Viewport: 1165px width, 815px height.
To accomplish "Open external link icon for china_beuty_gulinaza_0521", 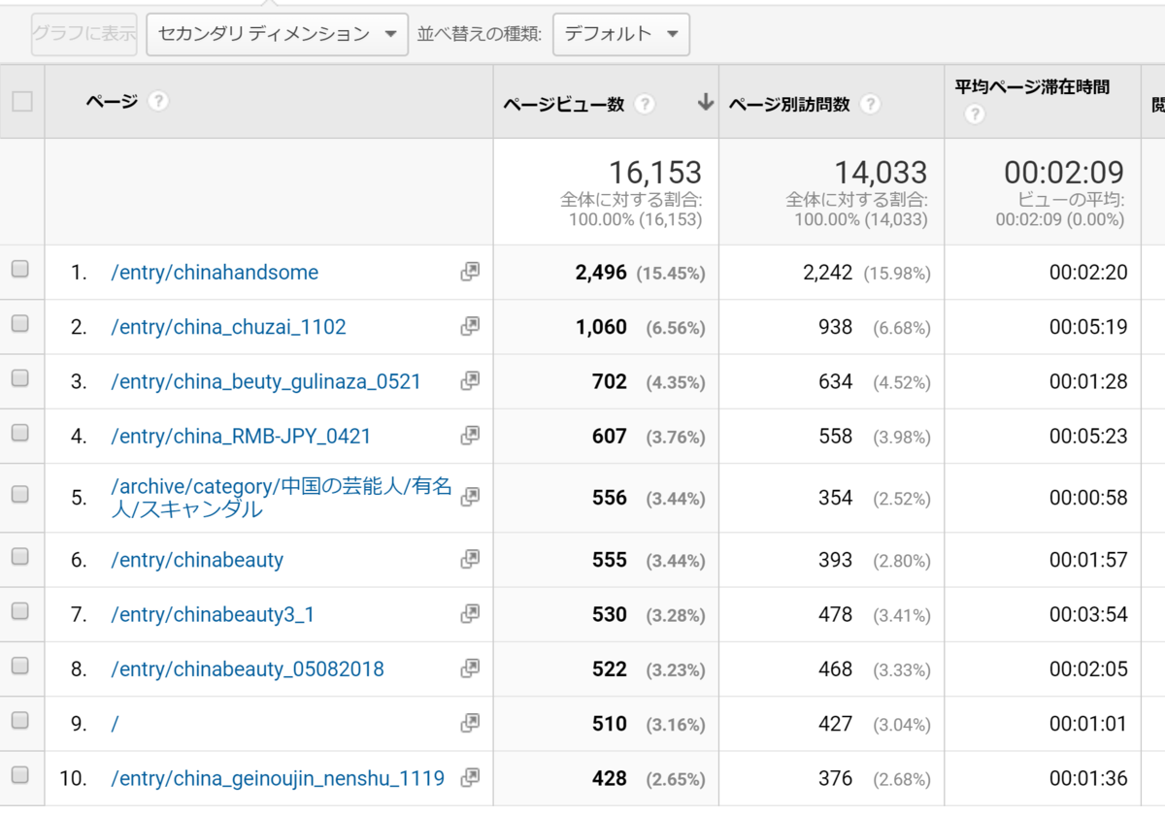I will pyautogui.click(x=470, y=380).
